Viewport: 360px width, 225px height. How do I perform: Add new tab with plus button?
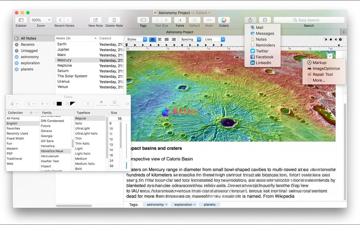343,32
